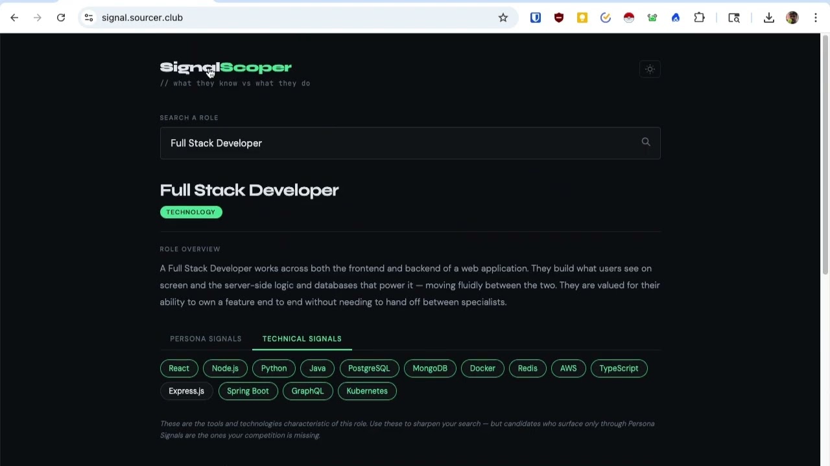Screen dimensions: 830x466
Task: Click the AWS signal tag
Action: 568,368
